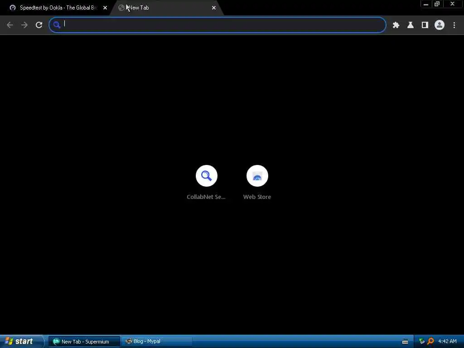Click the orange magnifier tray icon
The image size is (464, 348).
(430, 342)
